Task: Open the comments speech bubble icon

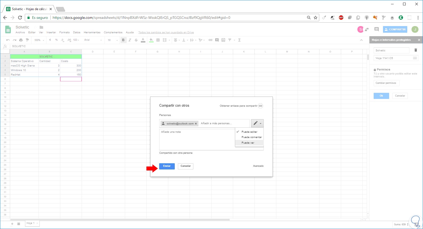Action: (x=377, y=29)
